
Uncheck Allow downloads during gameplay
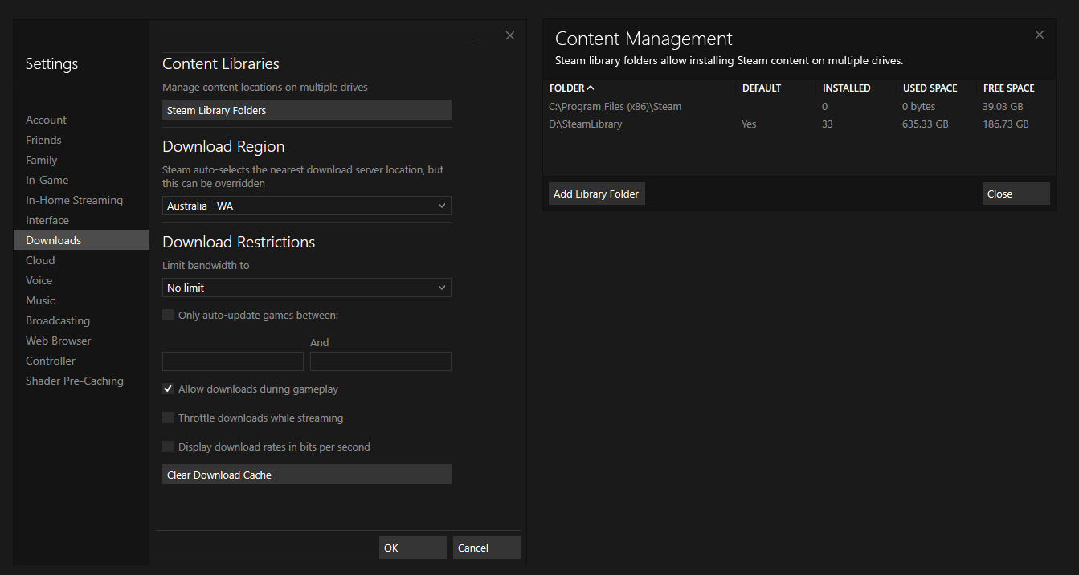click(168, 389)
